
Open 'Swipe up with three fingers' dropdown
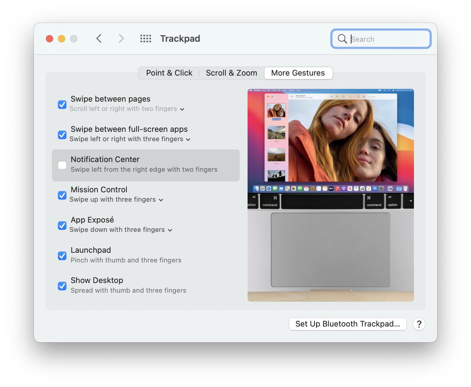coord(117,200)
